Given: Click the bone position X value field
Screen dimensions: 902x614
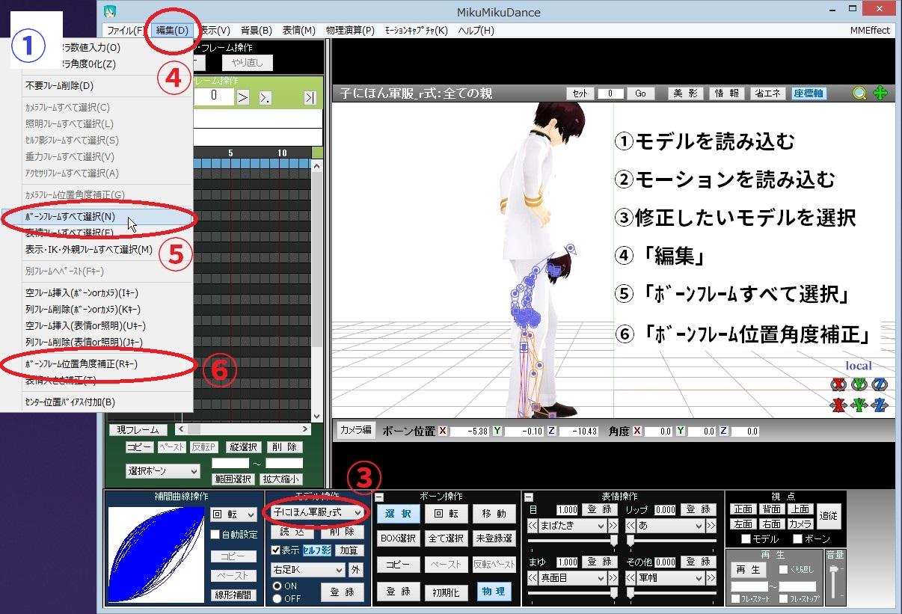Looking at the screenshot, I should click(x=470, y=431).
